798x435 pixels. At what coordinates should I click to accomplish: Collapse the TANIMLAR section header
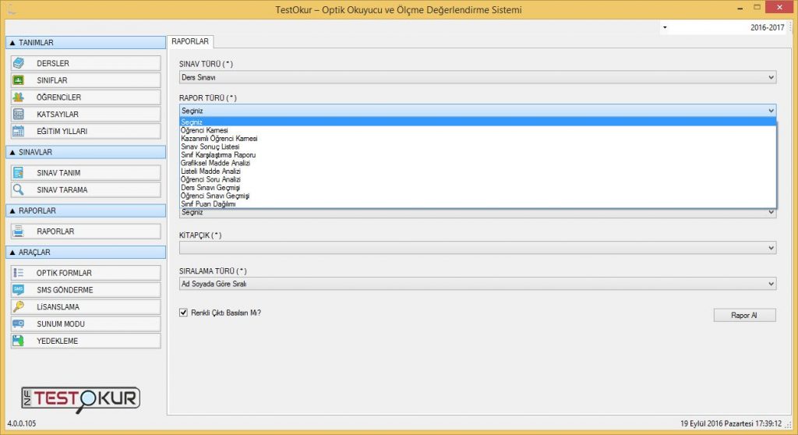click(86, 42)
